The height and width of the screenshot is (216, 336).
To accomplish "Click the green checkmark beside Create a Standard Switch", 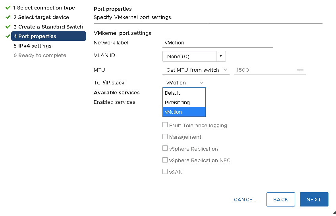I will pos(8,27).
